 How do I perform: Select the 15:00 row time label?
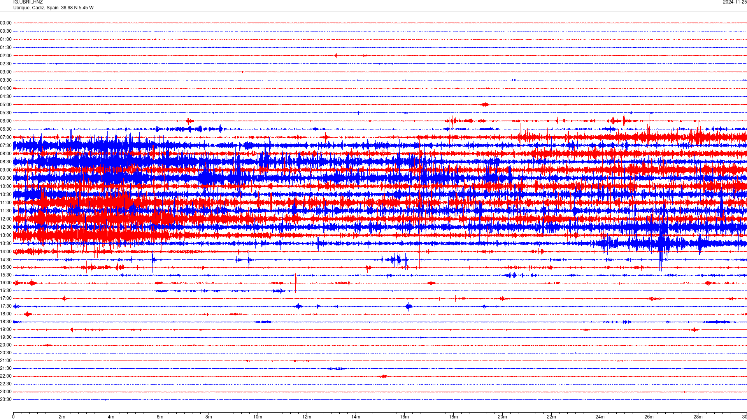(6, 267)
